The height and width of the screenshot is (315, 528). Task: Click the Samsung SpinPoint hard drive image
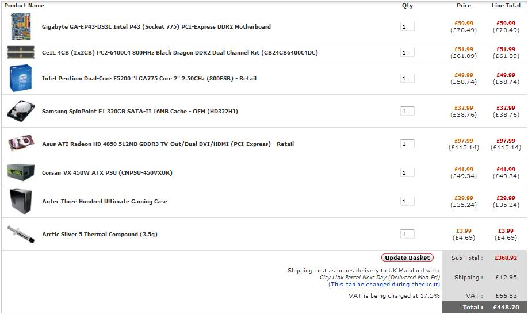coord(21,111)
